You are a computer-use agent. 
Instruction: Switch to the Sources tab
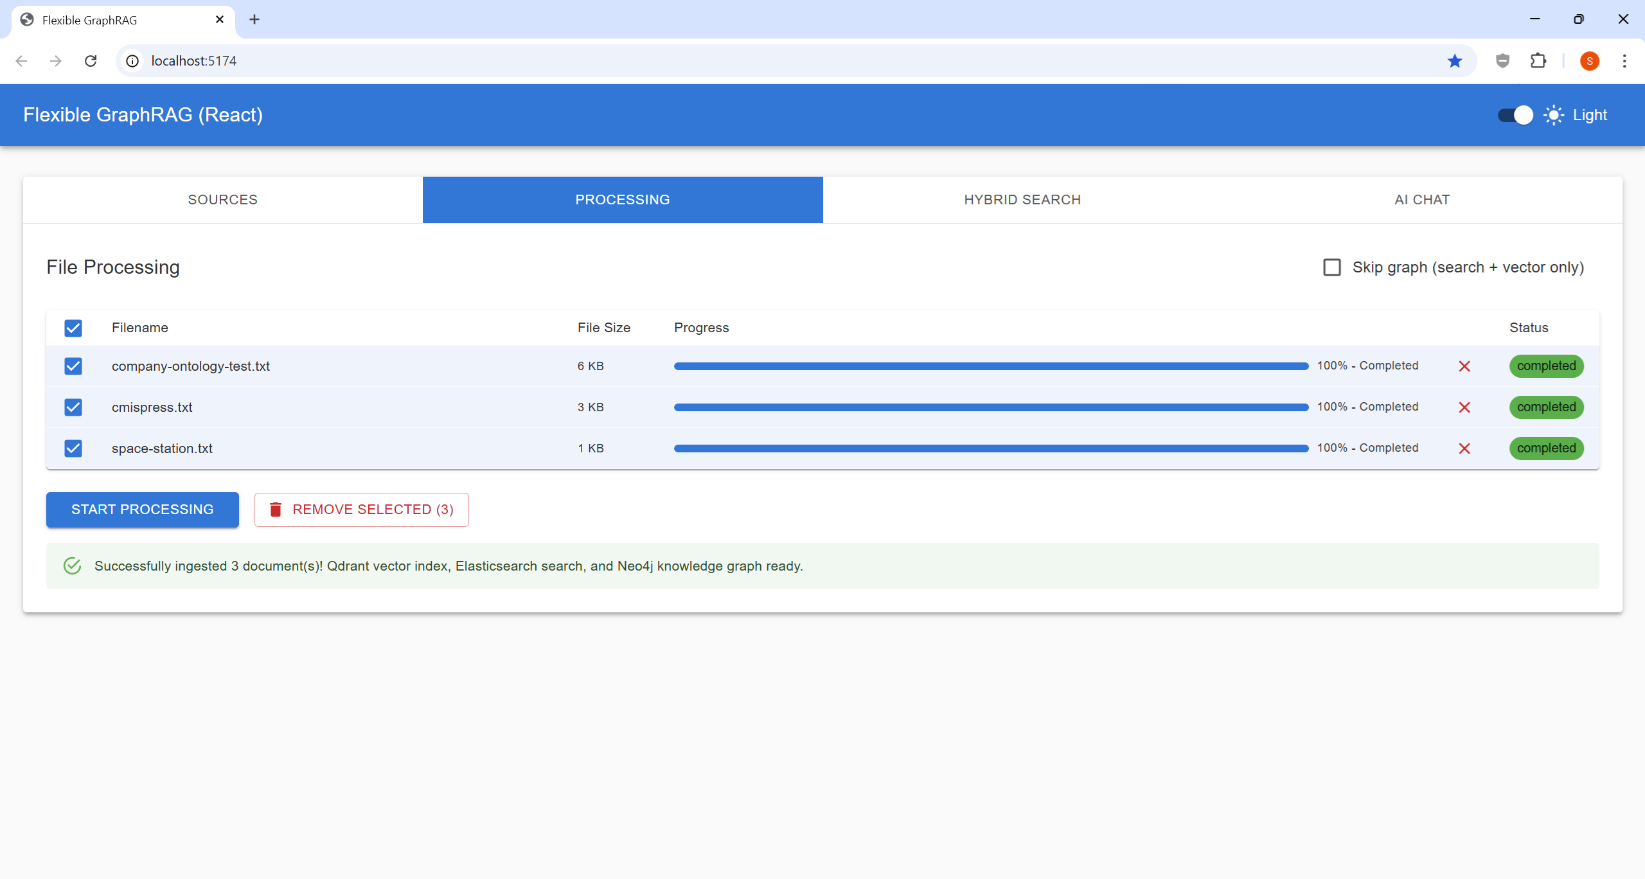pyautogui.click(x=222, y=200)
